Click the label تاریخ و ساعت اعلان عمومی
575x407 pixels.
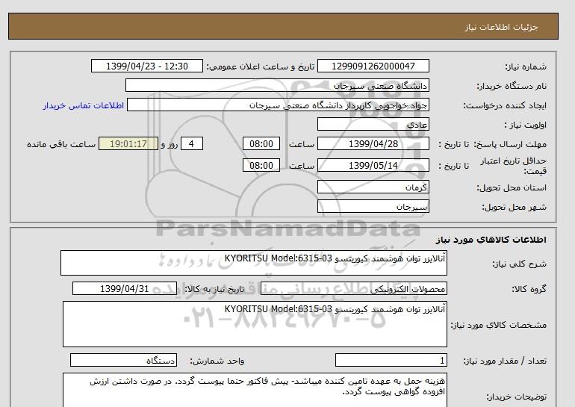click(261, 66)
